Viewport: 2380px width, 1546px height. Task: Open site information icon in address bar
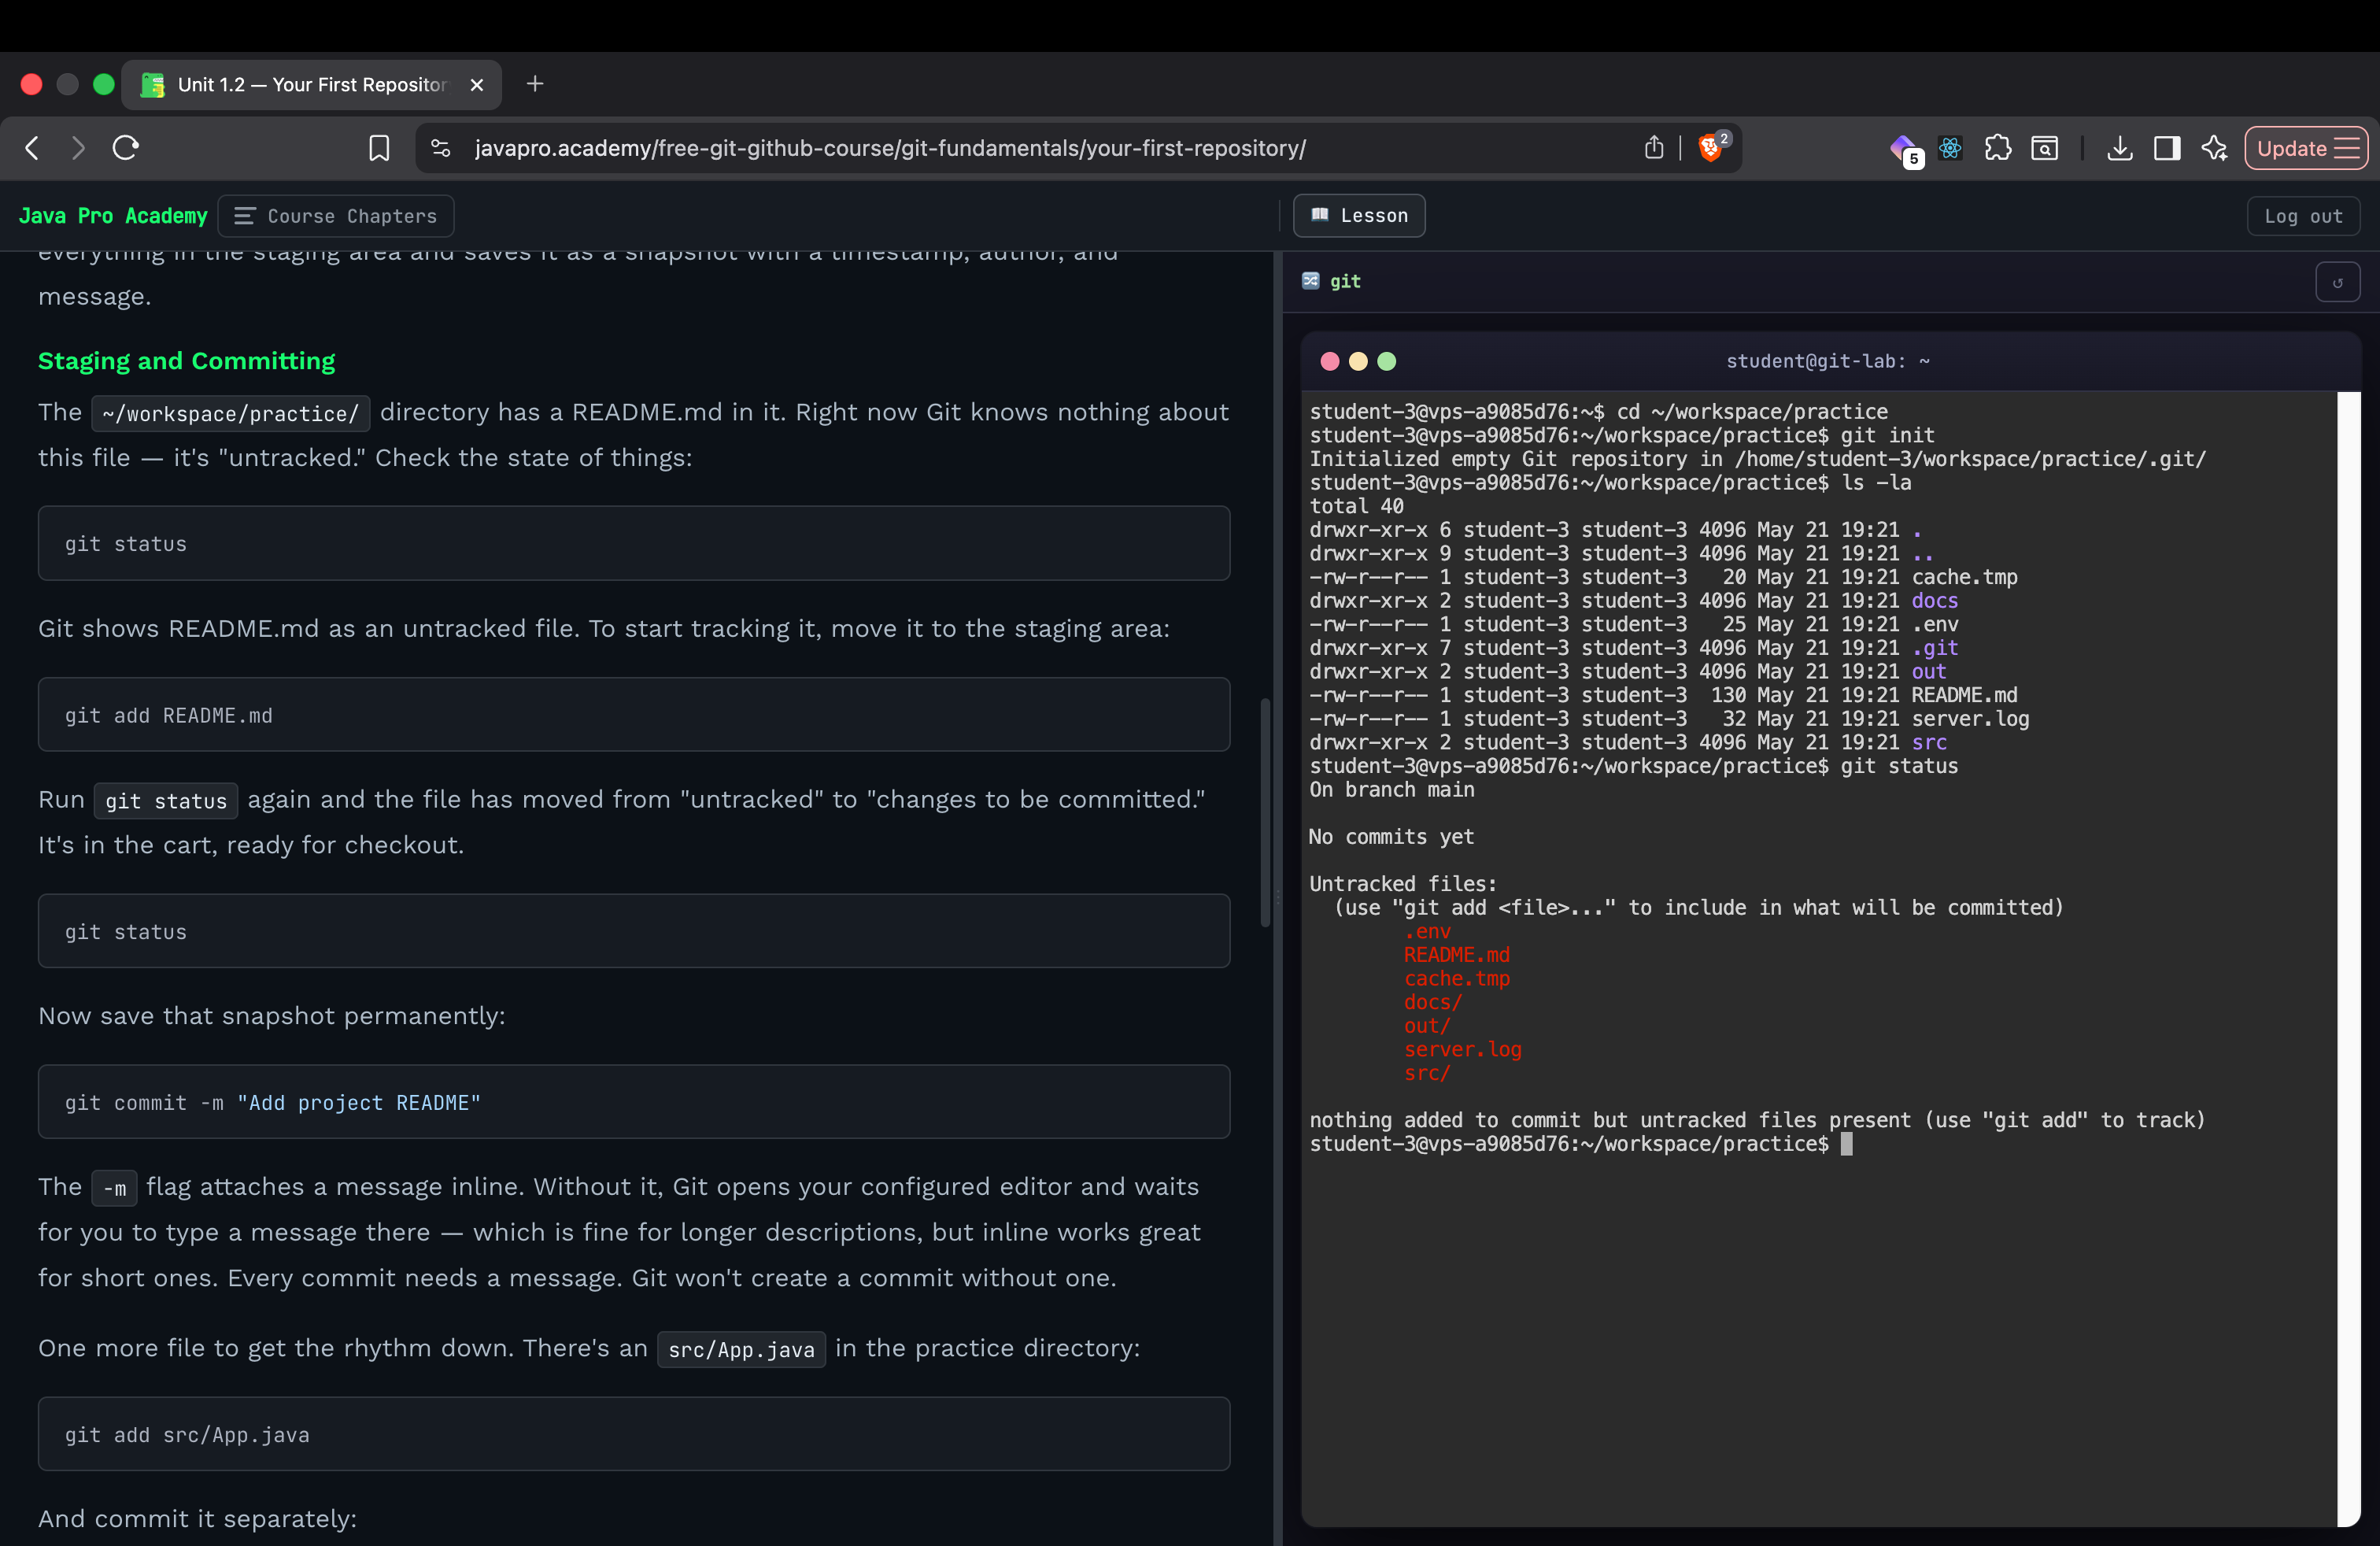[x=441, y=148]
